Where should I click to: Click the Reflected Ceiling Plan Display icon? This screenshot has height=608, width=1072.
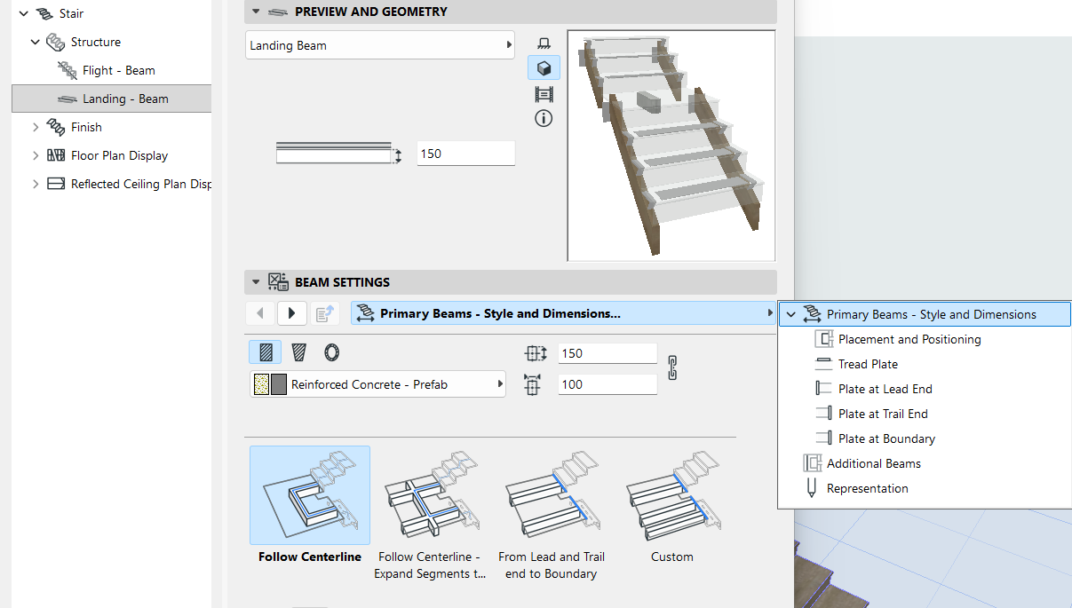tap(56, 184)
